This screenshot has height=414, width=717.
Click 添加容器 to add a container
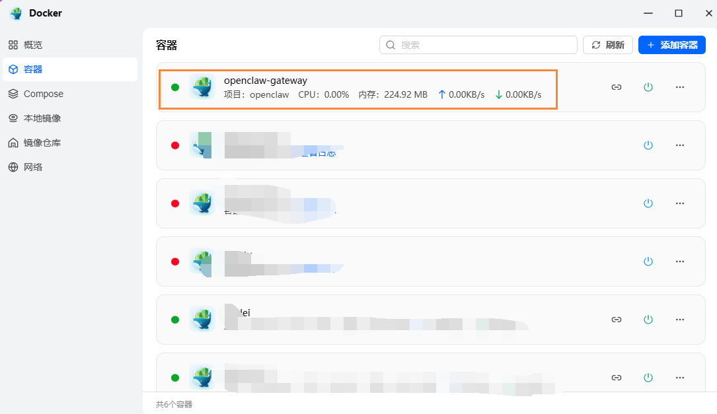click(671, 45)
